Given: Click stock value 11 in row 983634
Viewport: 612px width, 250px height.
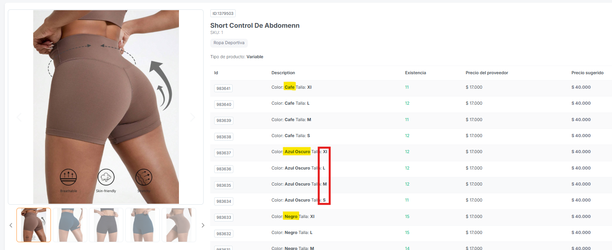Looking at the screenshot, I should (x=407, y=200).
